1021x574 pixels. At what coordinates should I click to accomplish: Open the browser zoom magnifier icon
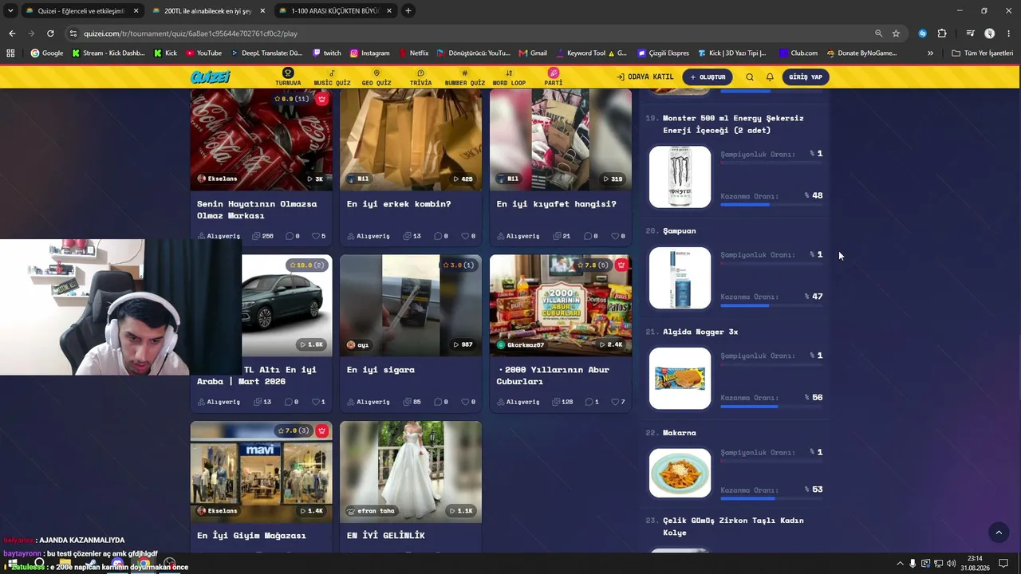tap(878, 33)
